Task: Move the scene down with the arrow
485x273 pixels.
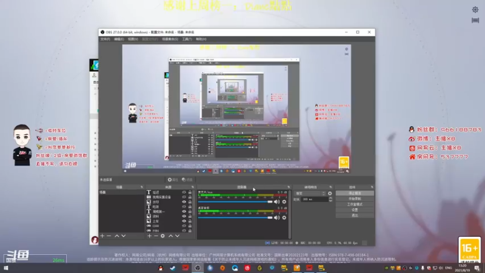Action: coord(124,236)
